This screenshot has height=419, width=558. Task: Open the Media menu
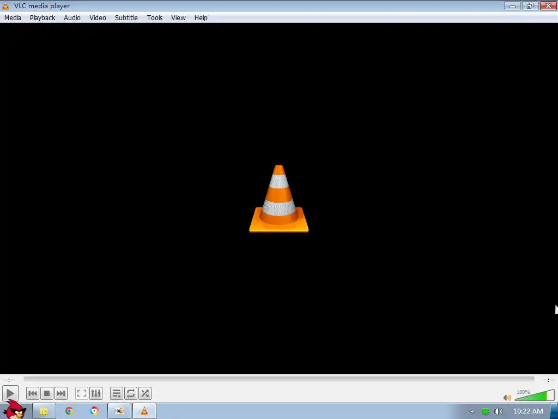click(13, 18)
